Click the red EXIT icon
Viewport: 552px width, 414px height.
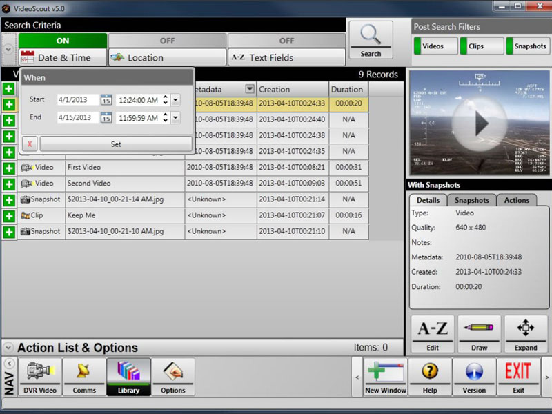click(x=518, y=371)
